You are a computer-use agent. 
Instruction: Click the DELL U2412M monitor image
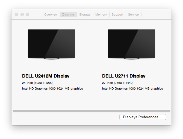tap(51, 44)
